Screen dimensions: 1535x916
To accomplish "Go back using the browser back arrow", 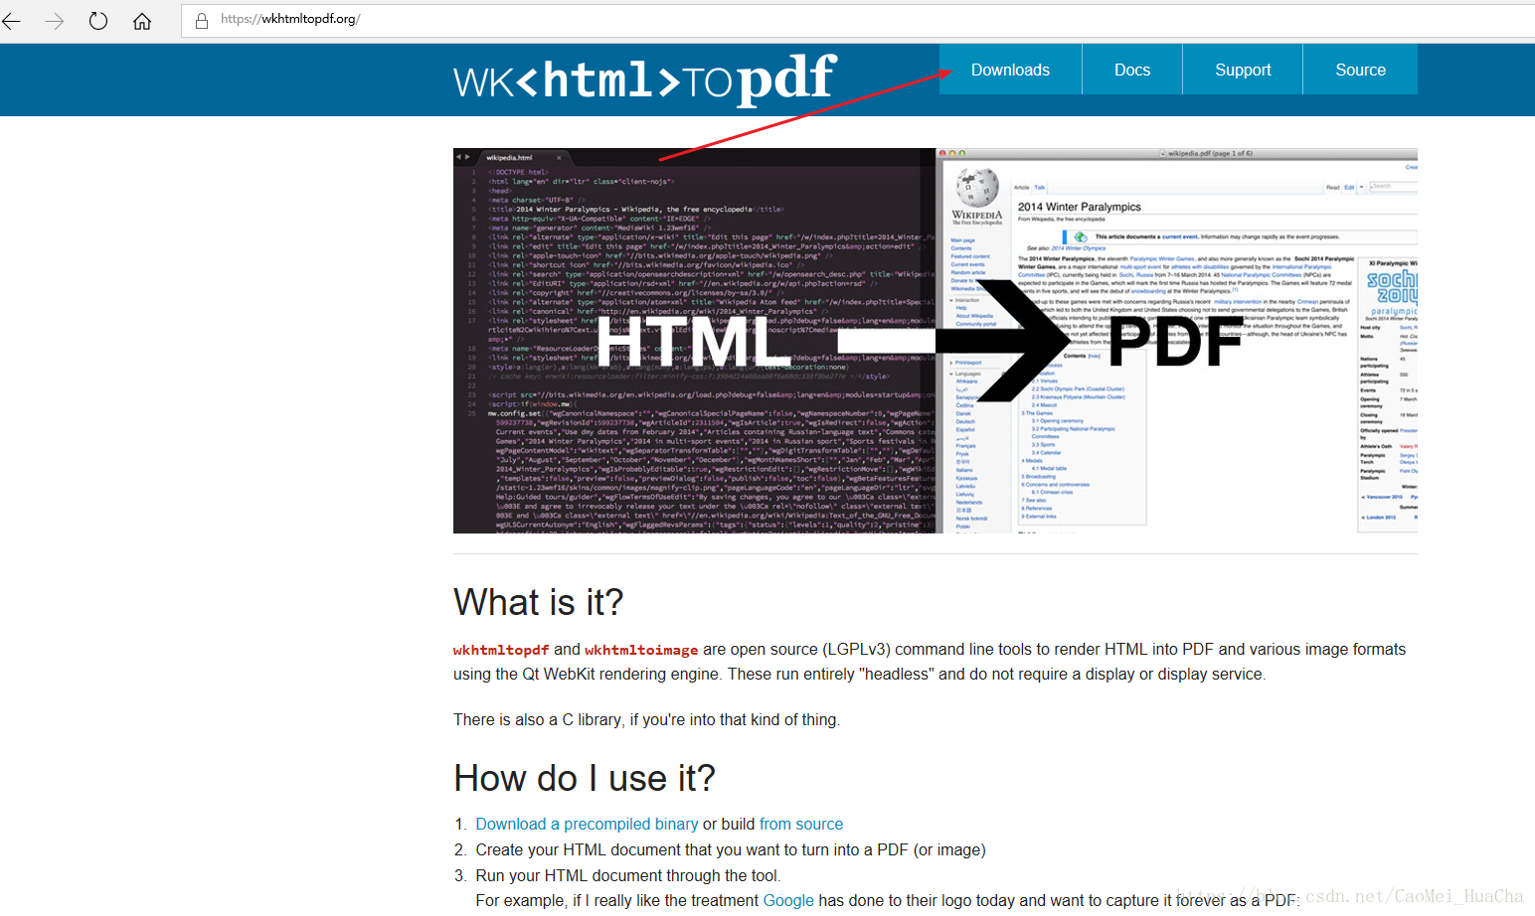I will [x=12, y=21].
